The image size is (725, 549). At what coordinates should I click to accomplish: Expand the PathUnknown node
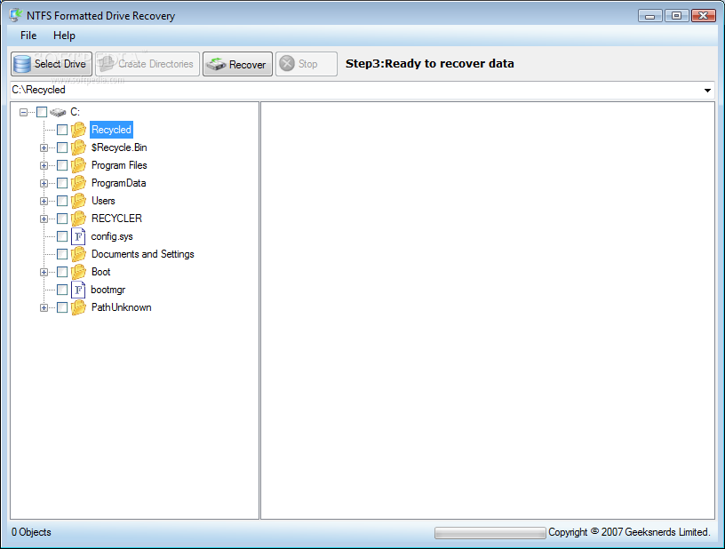44,307
